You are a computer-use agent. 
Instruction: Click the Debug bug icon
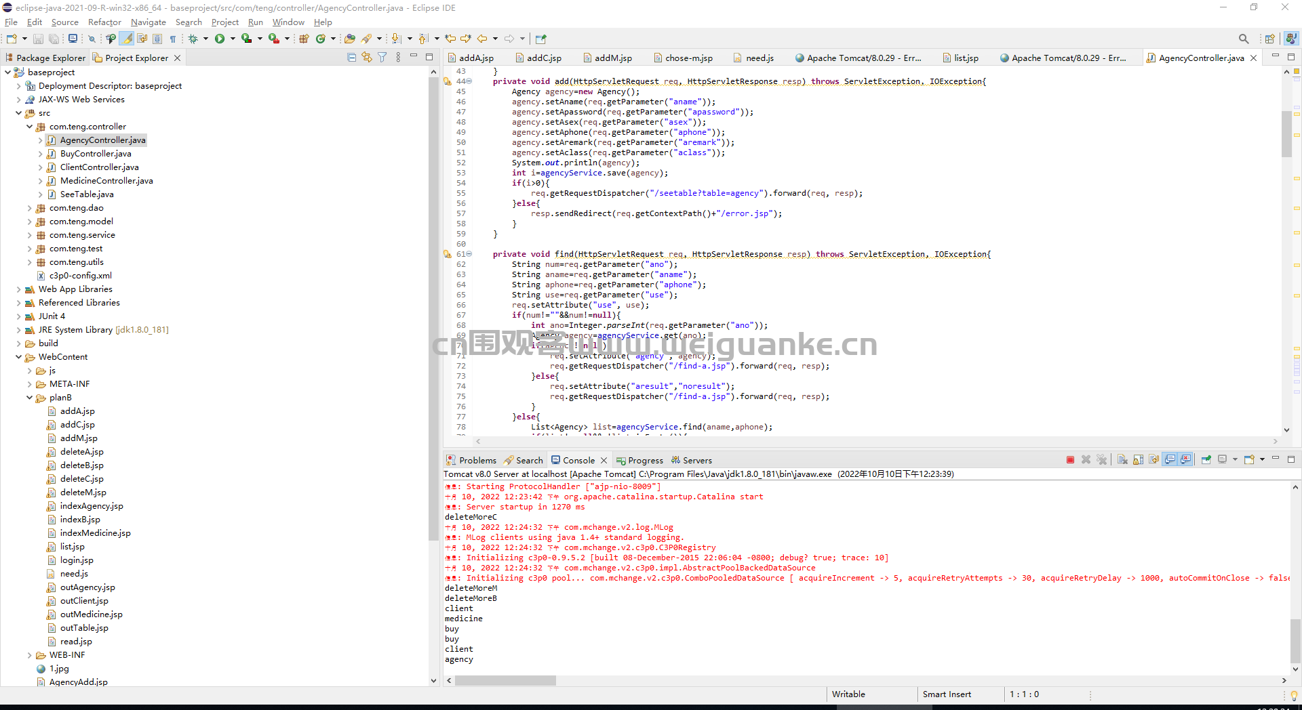[193, 39]
